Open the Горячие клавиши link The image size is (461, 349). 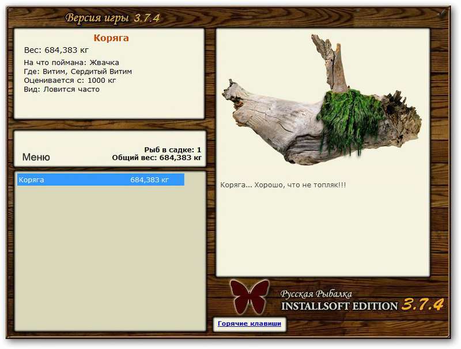click(250, 324)
